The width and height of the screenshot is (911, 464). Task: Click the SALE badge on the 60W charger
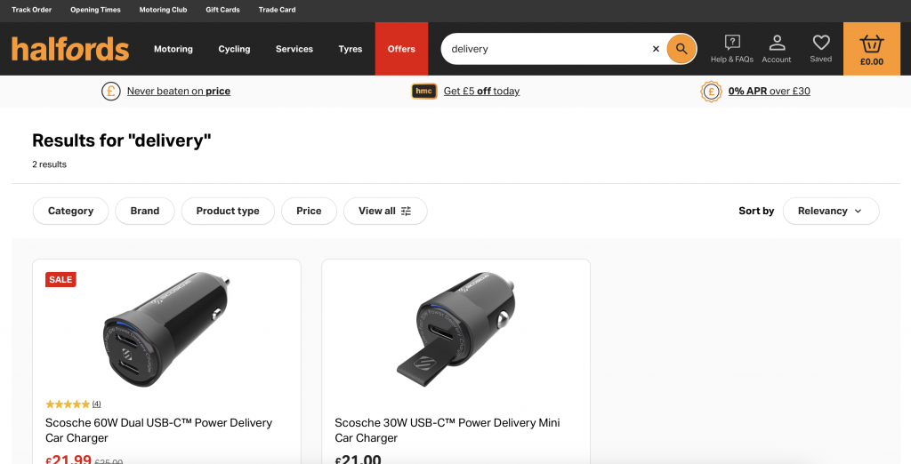[x=61, y=279]
